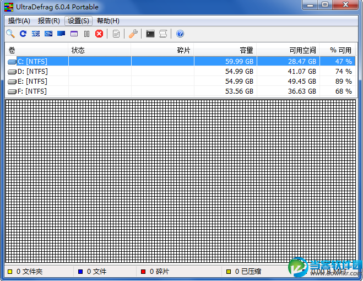Click the 0 碎片 status bar text
The width and height of the screenshot is (363, 281).
click(159, 272)
